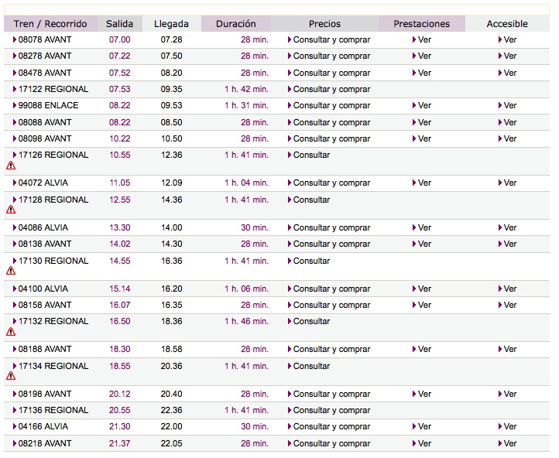Open Prestaciones Ver link for 04100 ALVIA
The height and width of the screenshot is (458, 559).
coord(424,289)
